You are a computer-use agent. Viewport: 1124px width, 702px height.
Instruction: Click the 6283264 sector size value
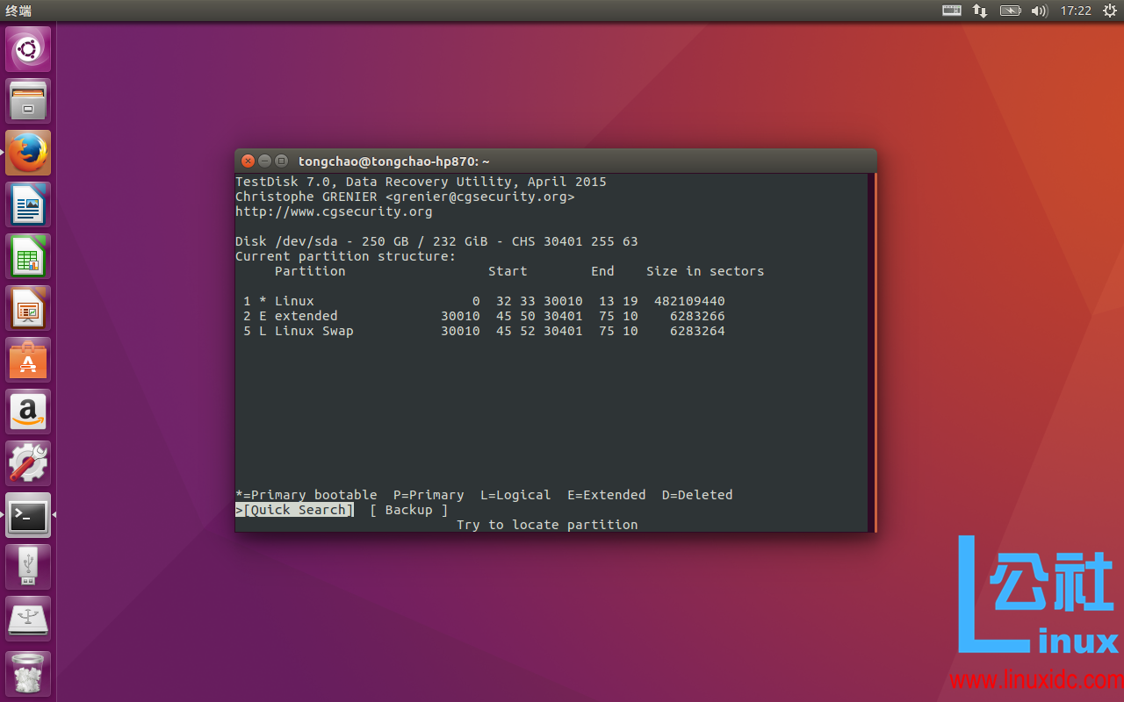[697, 331]
